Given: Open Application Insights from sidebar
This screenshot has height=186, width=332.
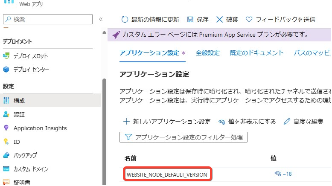Looking at the screenshot, I should click(x=40, y=128).
